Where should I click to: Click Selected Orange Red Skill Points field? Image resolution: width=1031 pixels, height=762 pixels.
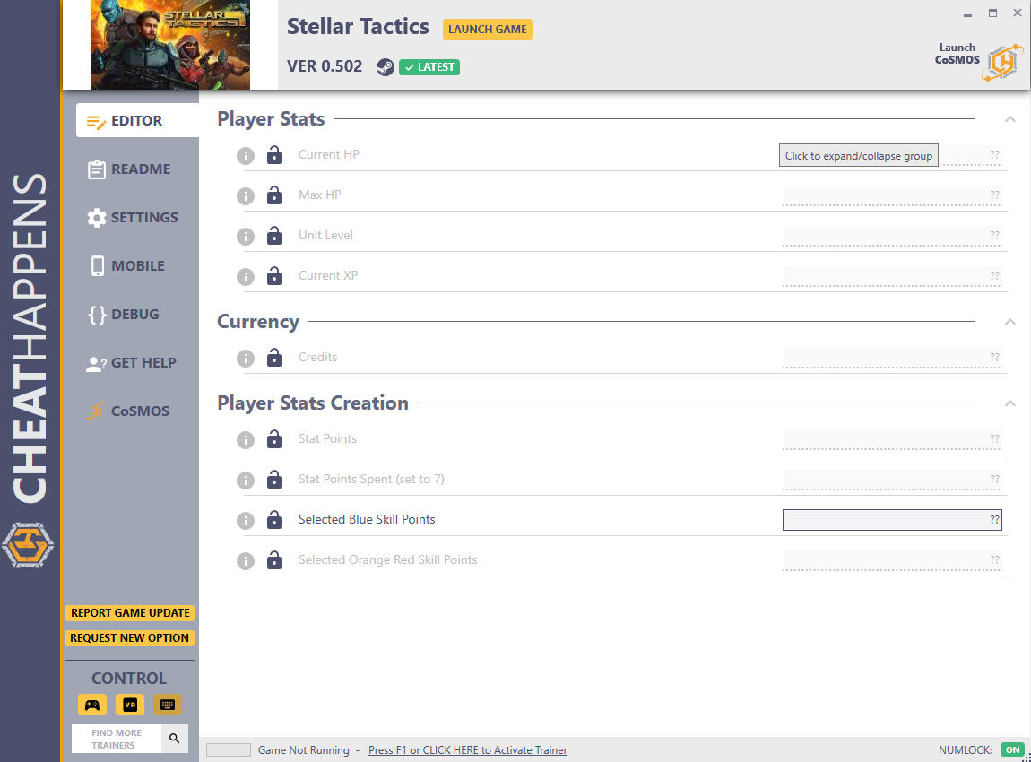click(892, 560)
